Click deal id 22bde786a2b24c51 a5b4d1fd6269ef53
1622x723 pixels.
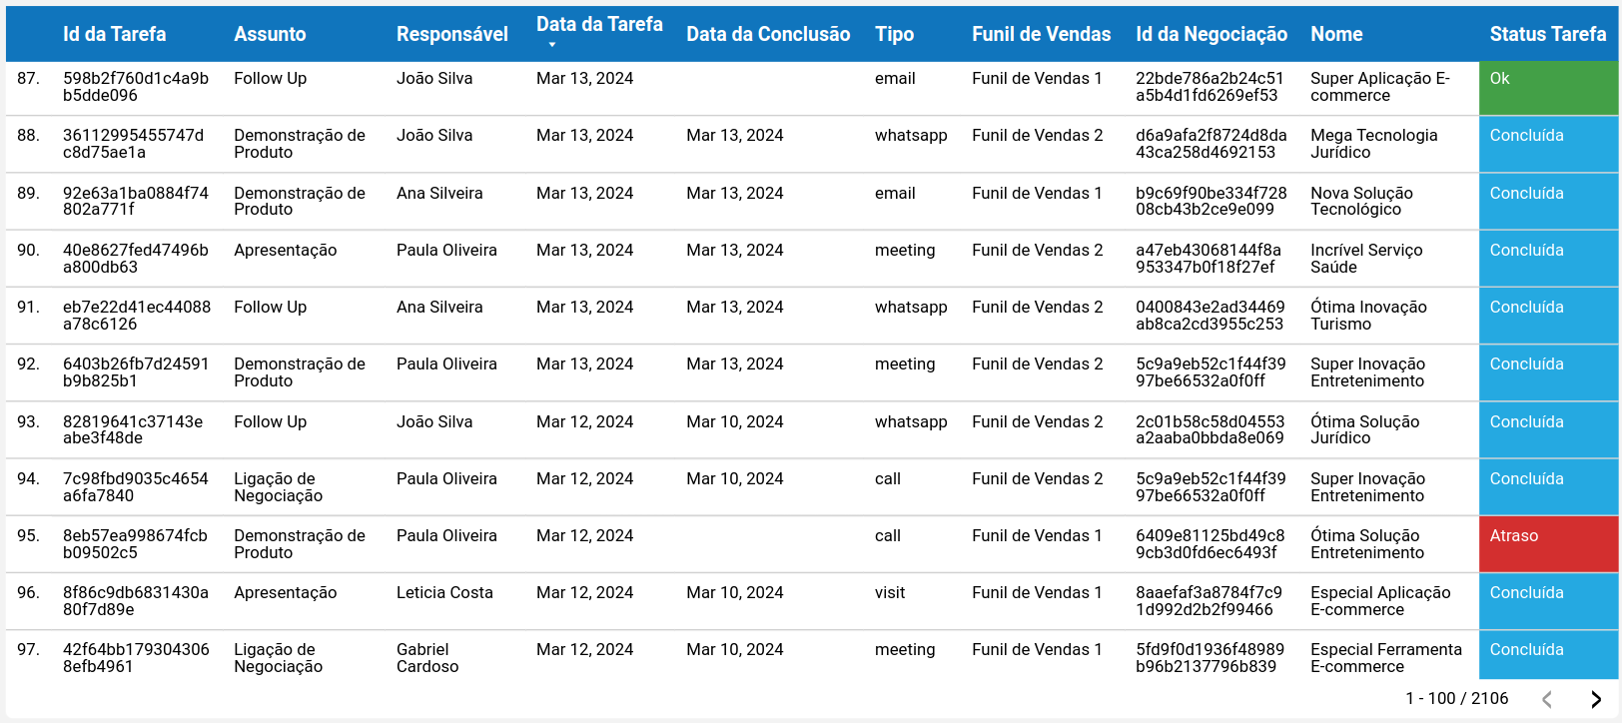(x=1210, y=87)
